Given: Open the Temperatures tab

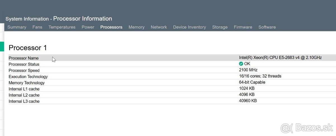Looking at the screenshot, I should (x=62, y=27).
